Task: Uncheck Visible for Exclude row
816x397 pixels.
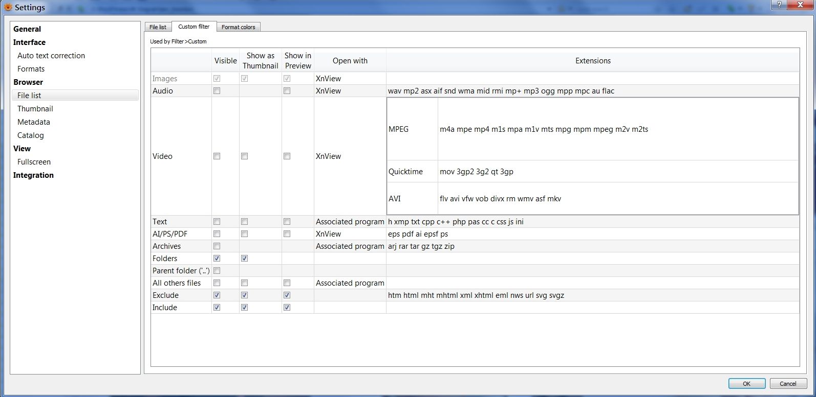Action: click(217, 295)
